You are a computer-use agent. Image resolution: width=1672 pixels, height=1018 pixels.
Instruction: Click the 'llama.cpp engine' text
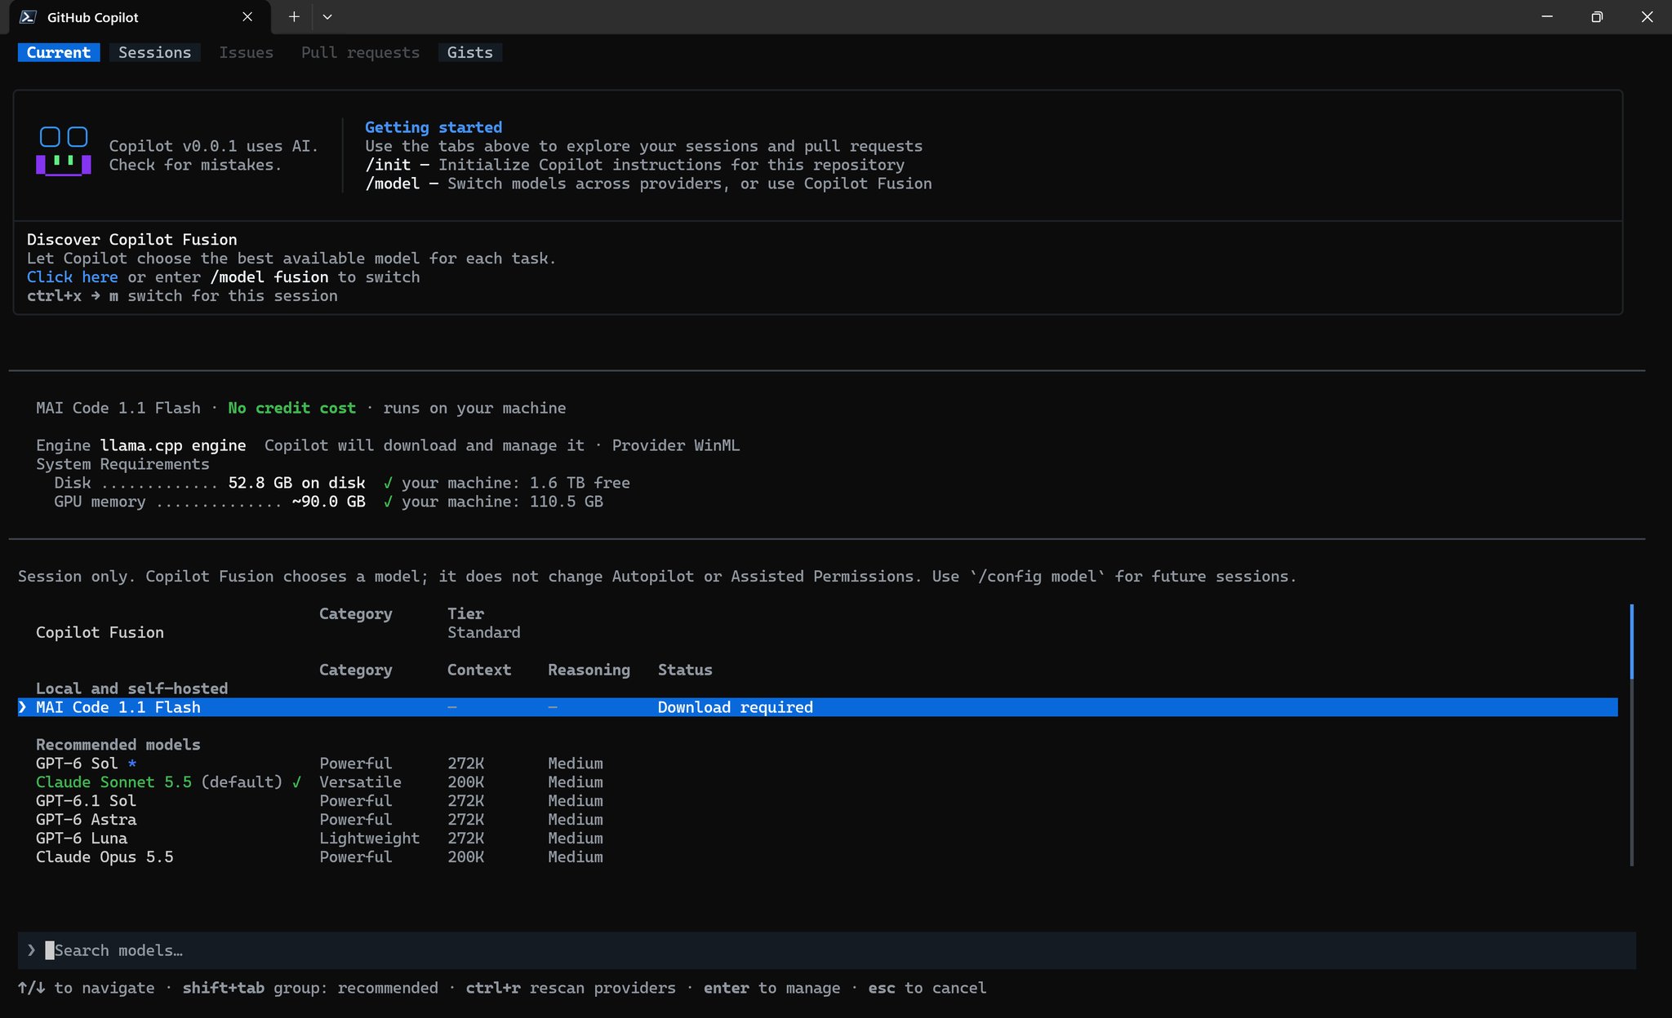point(173,445)
